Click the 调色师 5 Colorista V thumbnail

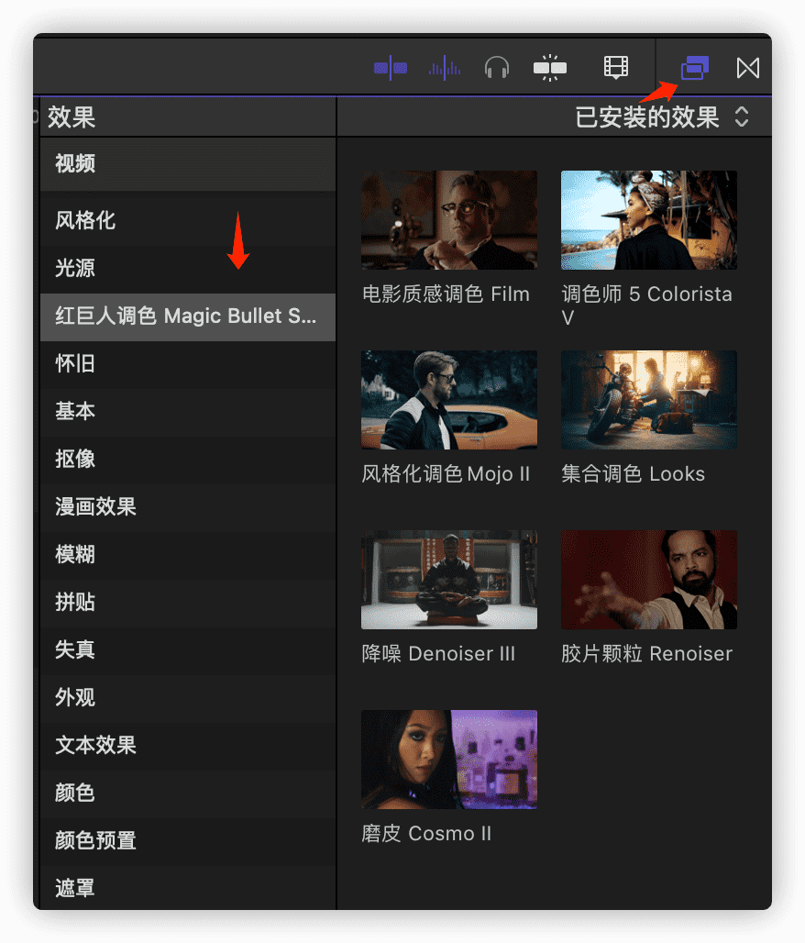(x=649, y=220)
